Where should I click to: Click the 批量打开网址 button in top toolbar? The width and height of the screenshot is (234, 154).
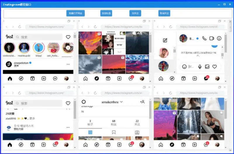[x=75, y=13]
